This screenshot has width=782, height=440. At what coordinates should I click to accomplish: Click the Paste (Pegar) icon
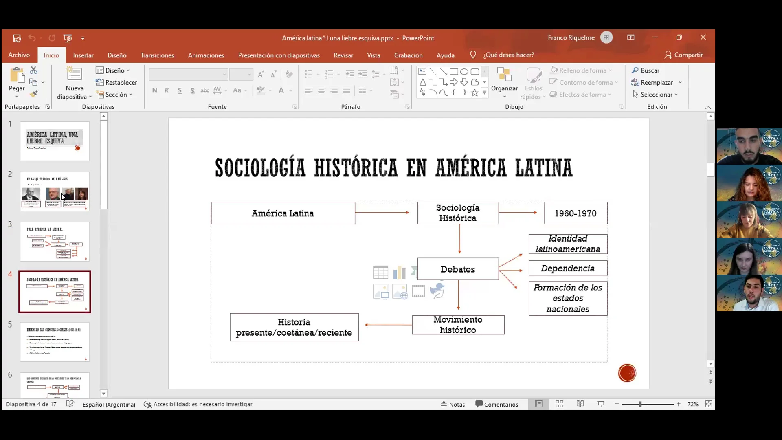tap(17, 76)
